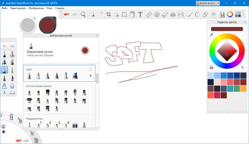Select the rectangular Selection tool
Image resolution: width=249 pixels, height=144 pixels.
[92, 14]
